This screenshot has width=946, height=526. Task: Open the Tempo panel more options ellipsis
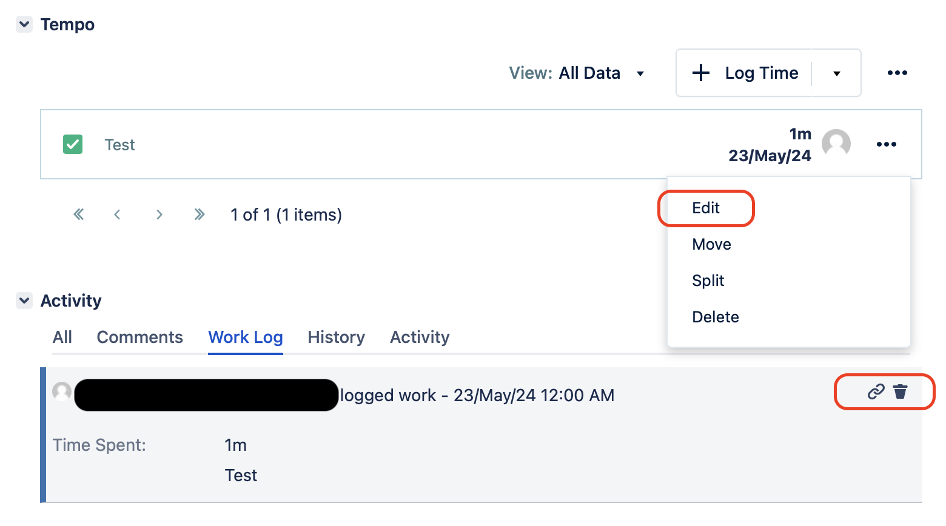click(x=897, y=73)
